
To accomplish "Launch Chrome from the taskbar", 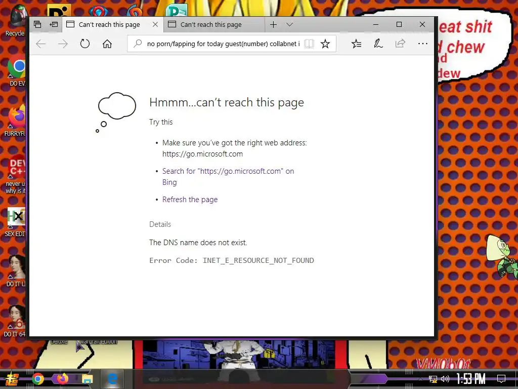I will coord(38,379).
